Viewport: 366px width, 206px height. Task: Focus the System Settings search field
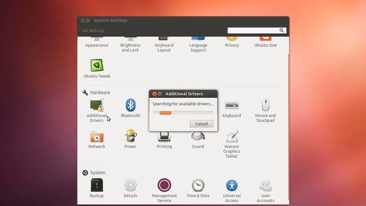(x=257, y=30)
